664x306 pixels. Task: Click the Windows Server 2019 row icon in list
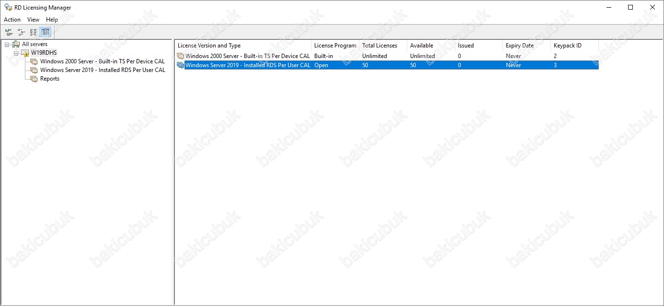181,65
